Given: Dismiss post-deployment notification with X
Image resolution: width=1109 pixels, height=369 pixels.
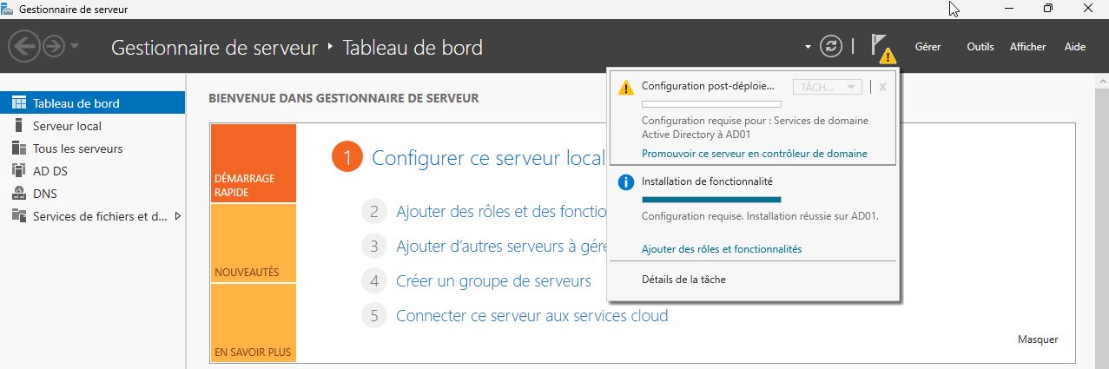Looking at the screenshot, I should 882,87.
